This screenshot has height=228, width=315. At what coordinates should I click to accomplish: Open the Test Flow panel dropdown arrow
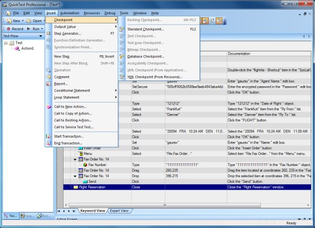coord(41,36)
